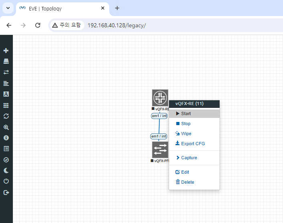Switch to the EVE | Topology tab
Viewport: 283px width, 223px height.
coord(63,9)
